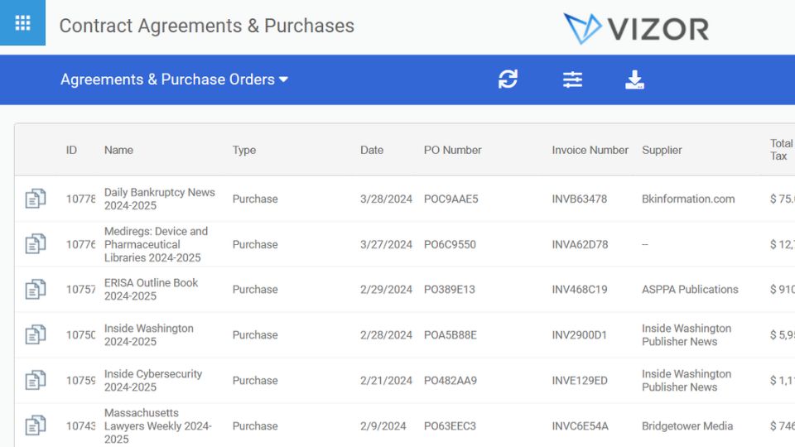Click invoice number INVC6E54A
This screenshot has height=447, width=795.
[x=580, y=425]
